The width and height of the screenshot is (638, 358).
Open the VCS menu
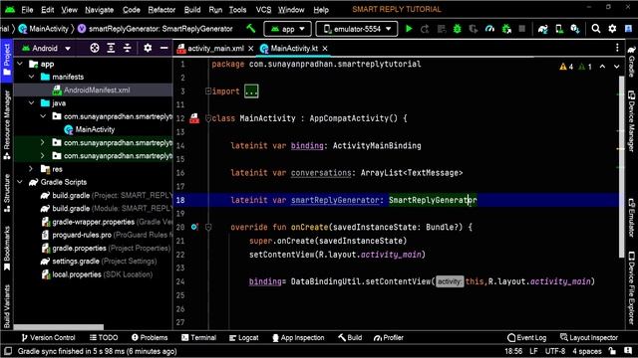point(263,10)
